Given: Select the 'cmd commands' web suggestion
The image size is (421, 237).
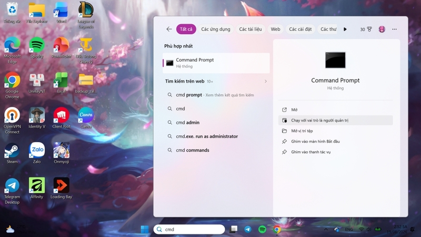Looking at the screenshot, I should pos(216,150).
